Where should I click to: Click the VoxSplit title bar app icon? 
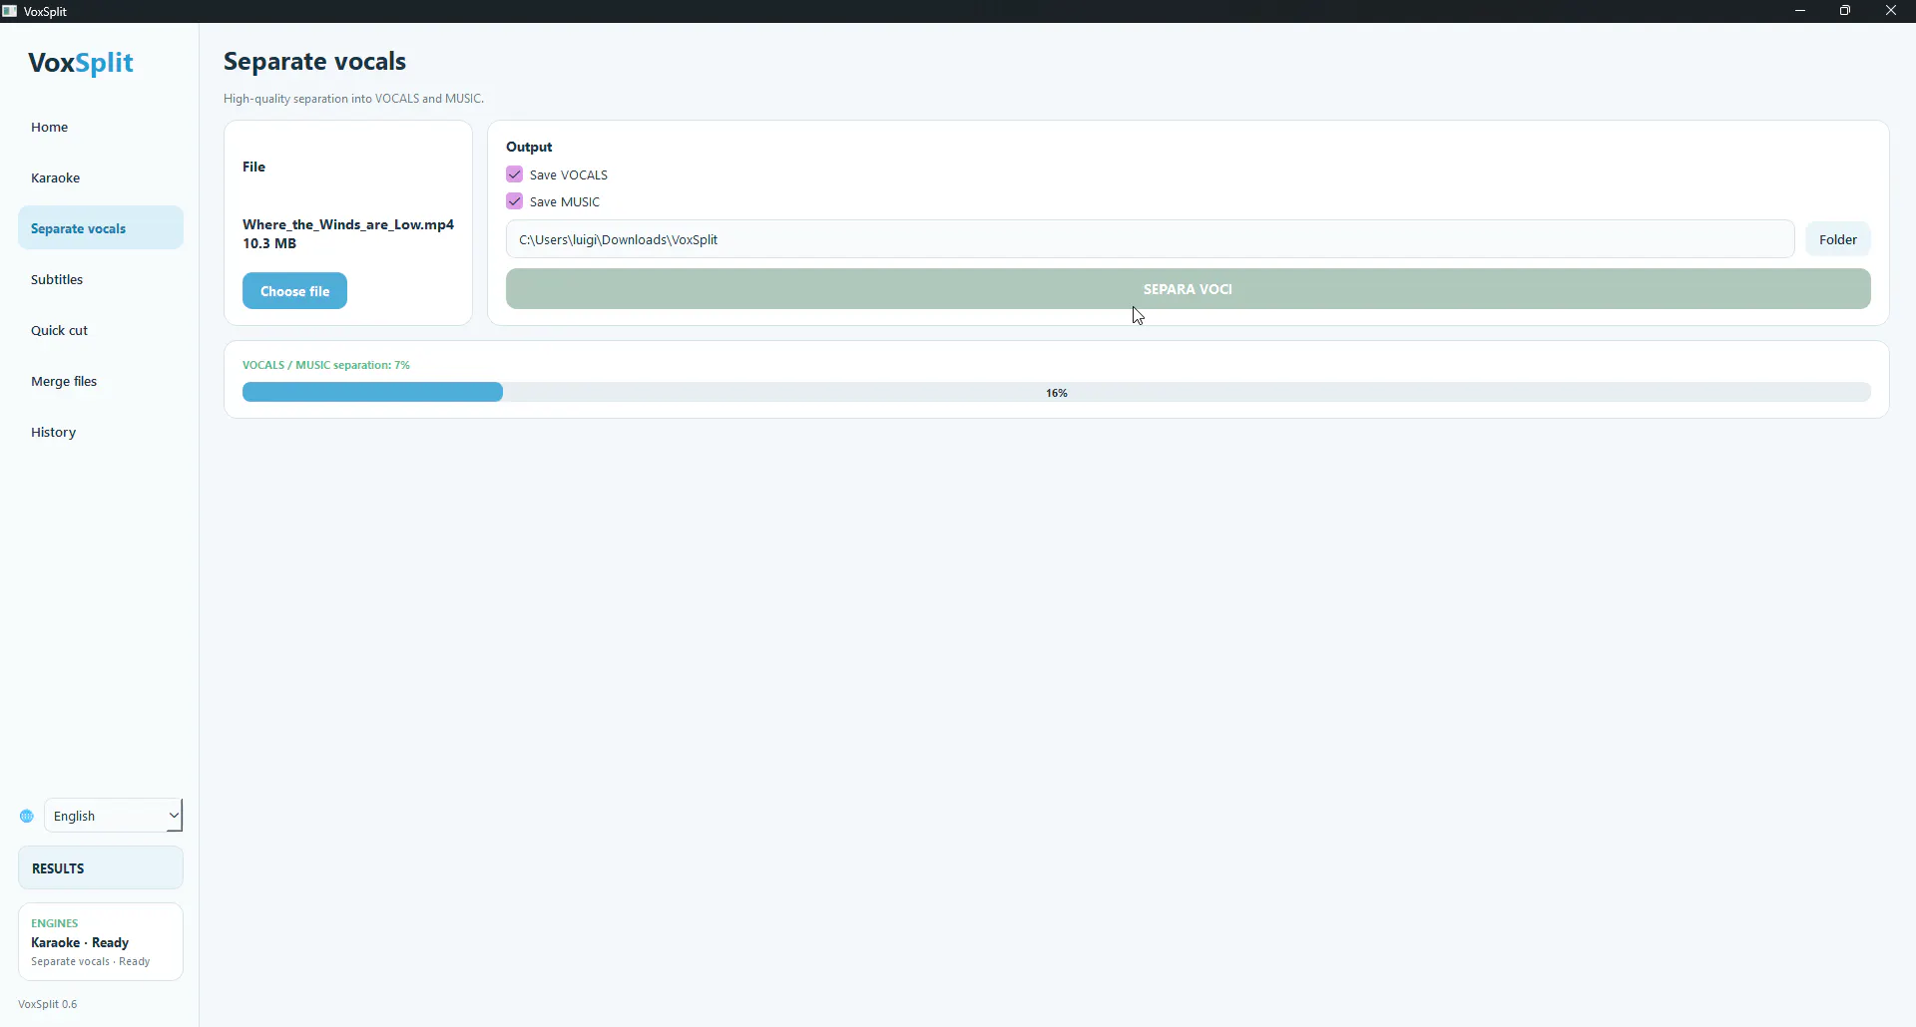(10, 11)
